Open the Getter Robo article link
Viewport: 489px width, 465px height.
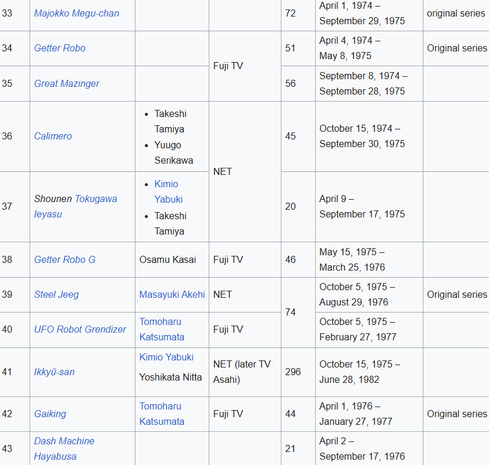point(60,48)
